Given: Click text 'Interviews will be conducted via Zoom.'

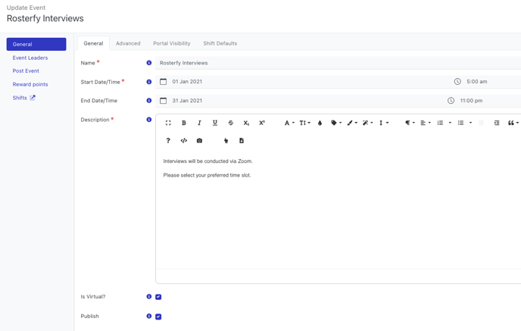Looking at the screenshot, I should point(208,161).
